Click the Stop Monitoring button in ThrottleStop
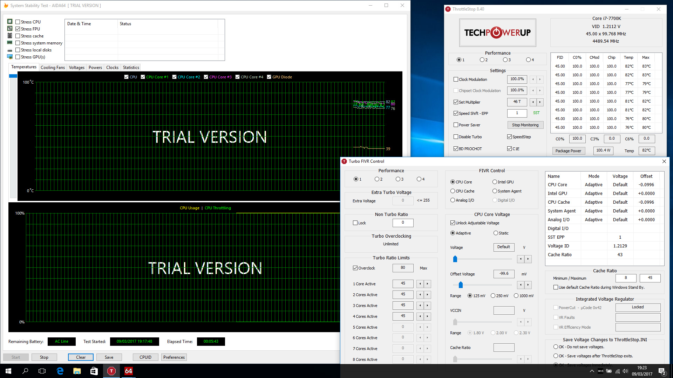Screen dimensions: 673x378 525,125
